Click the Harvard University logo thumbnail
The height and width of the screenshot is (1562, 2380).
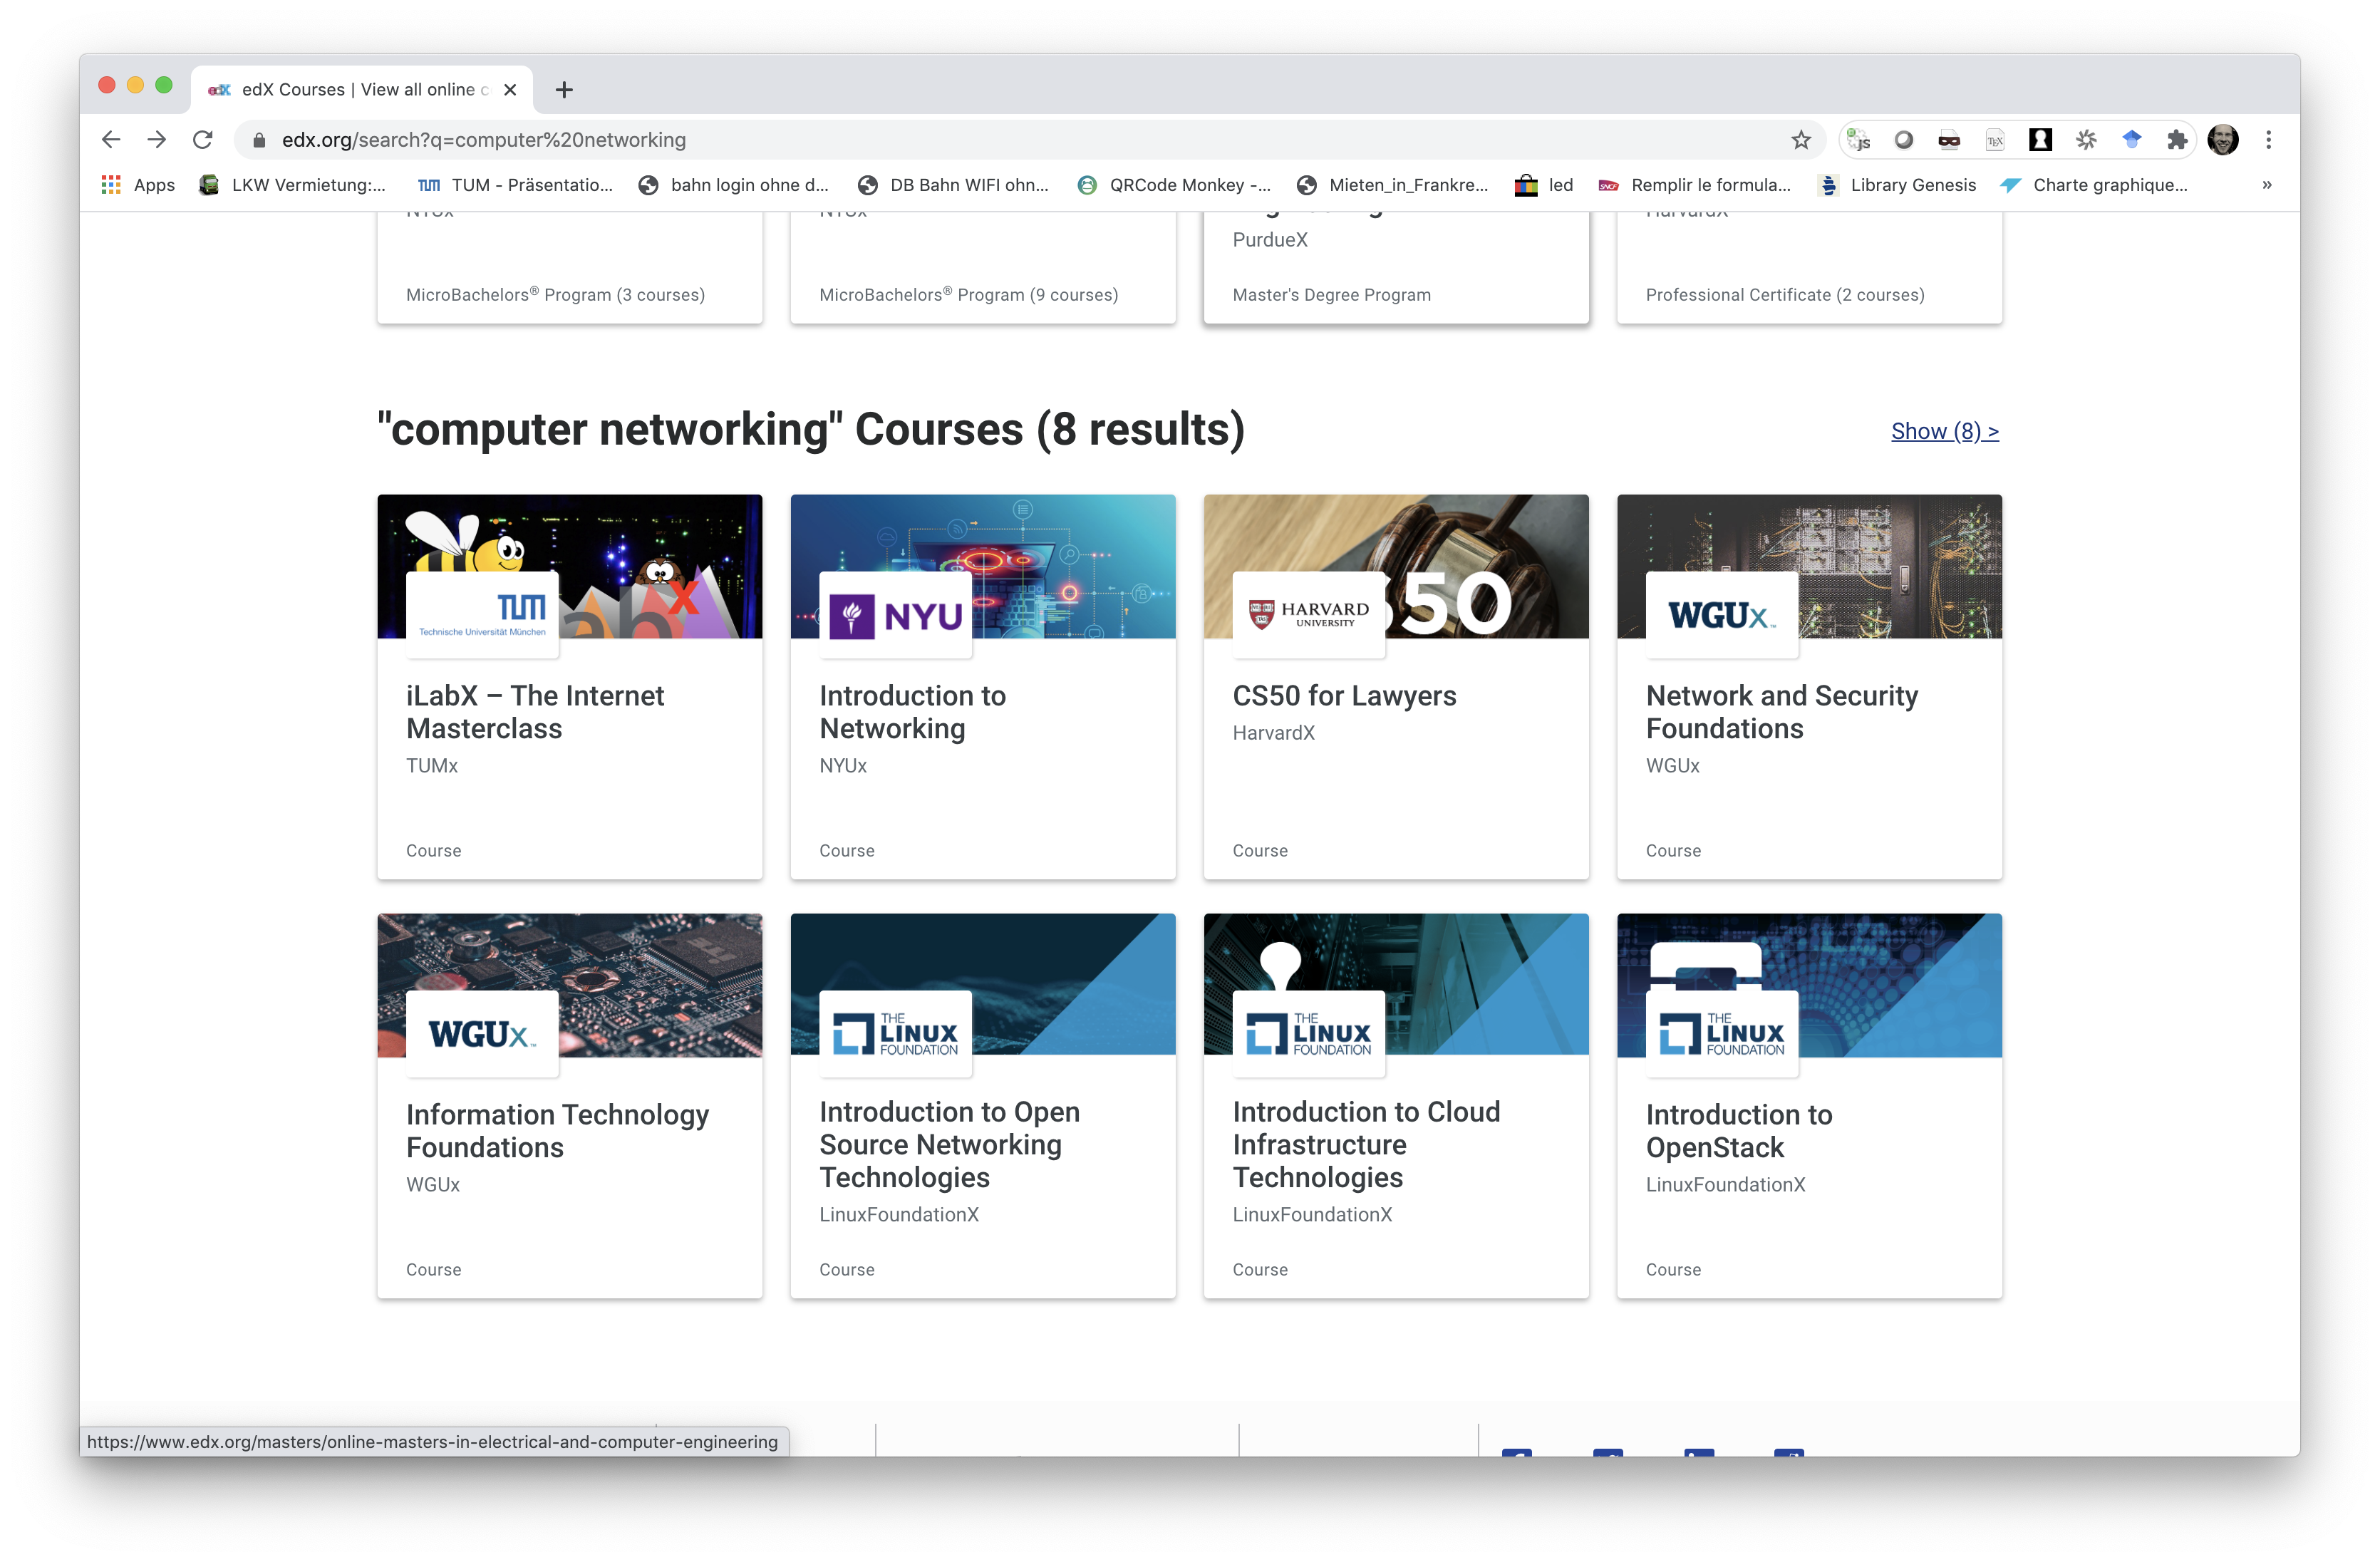(x=1309, y=614)
